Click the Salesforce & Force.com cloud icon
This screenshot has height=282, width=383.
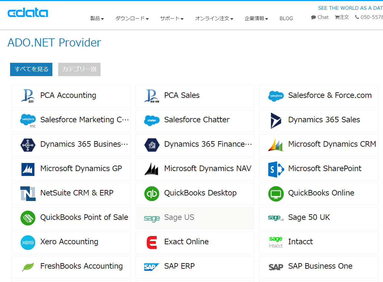tap(276, 96)
